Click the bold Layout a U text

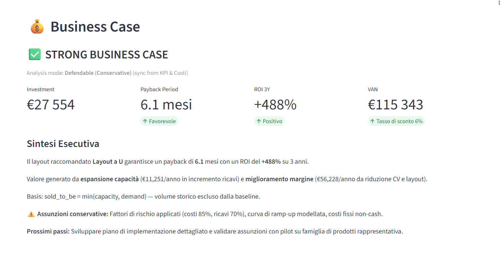point(107,162)
